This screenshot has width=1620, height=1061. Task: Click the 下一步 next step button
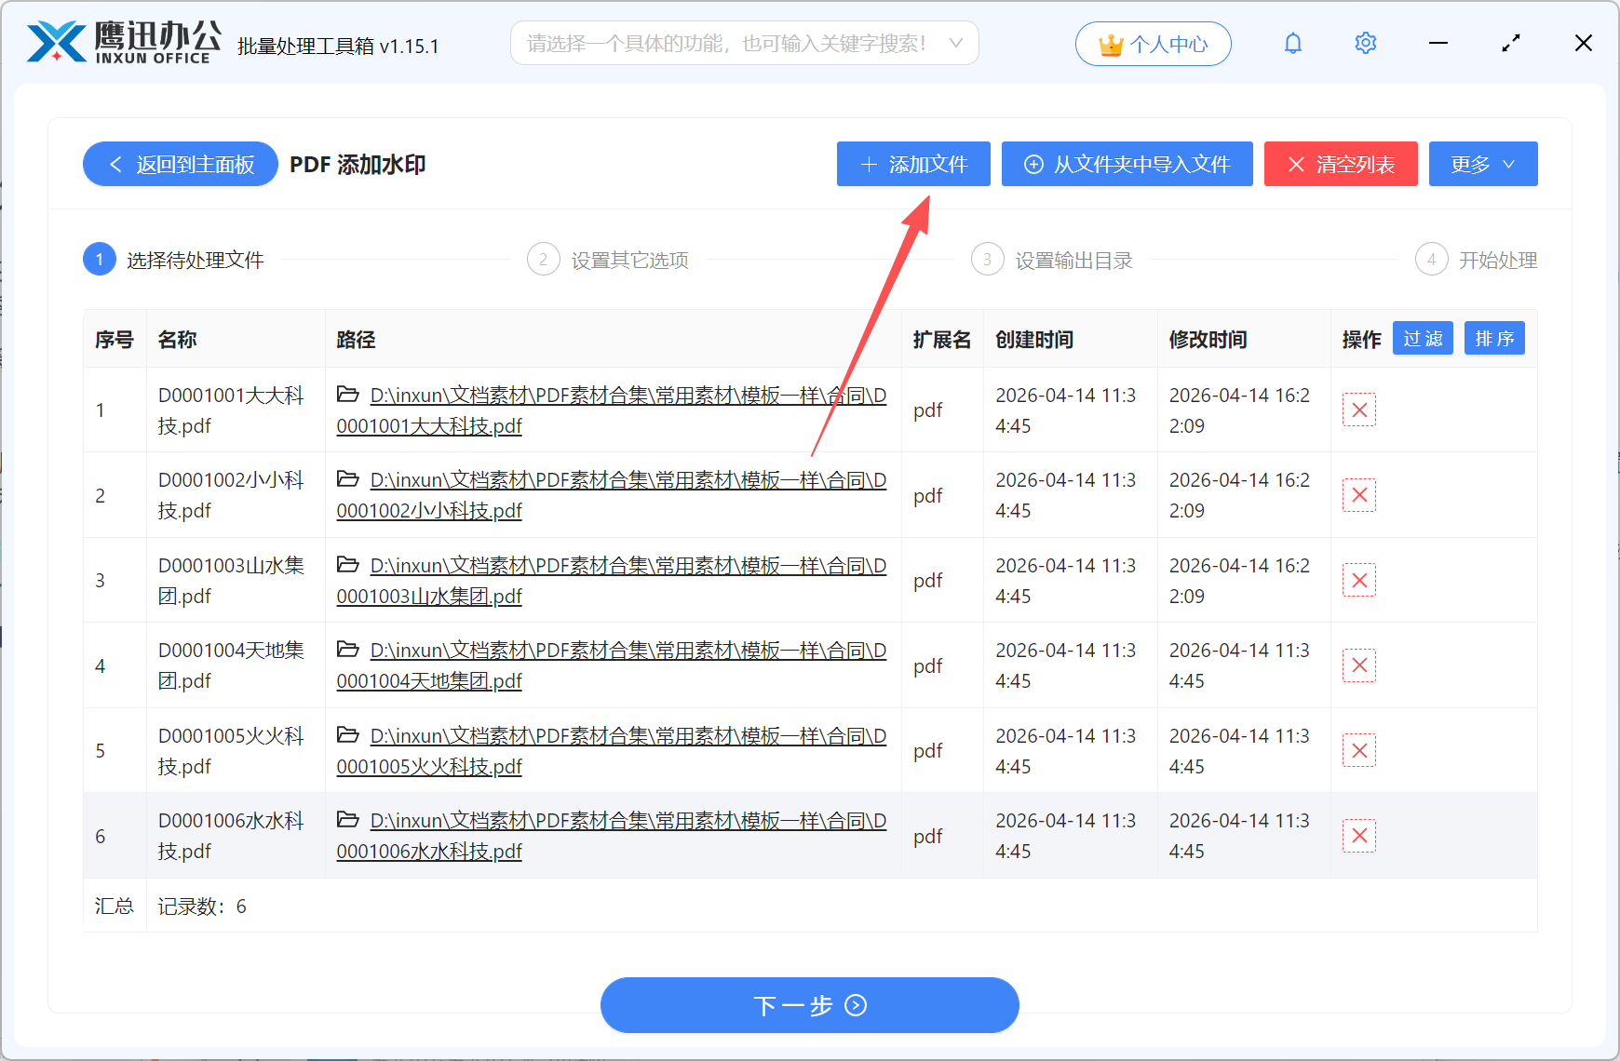pyautogui.click(x=809, y=1005)
